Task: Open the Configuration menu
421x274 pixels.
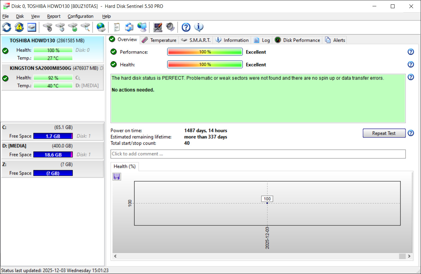Action: (80, 16)
